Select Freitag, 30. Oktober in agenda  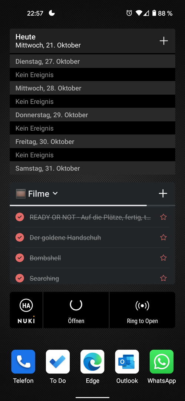click(93, 141)
